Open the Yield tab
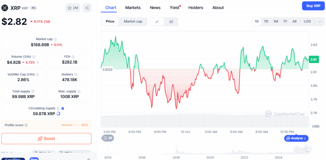 (x=174, y=8)
